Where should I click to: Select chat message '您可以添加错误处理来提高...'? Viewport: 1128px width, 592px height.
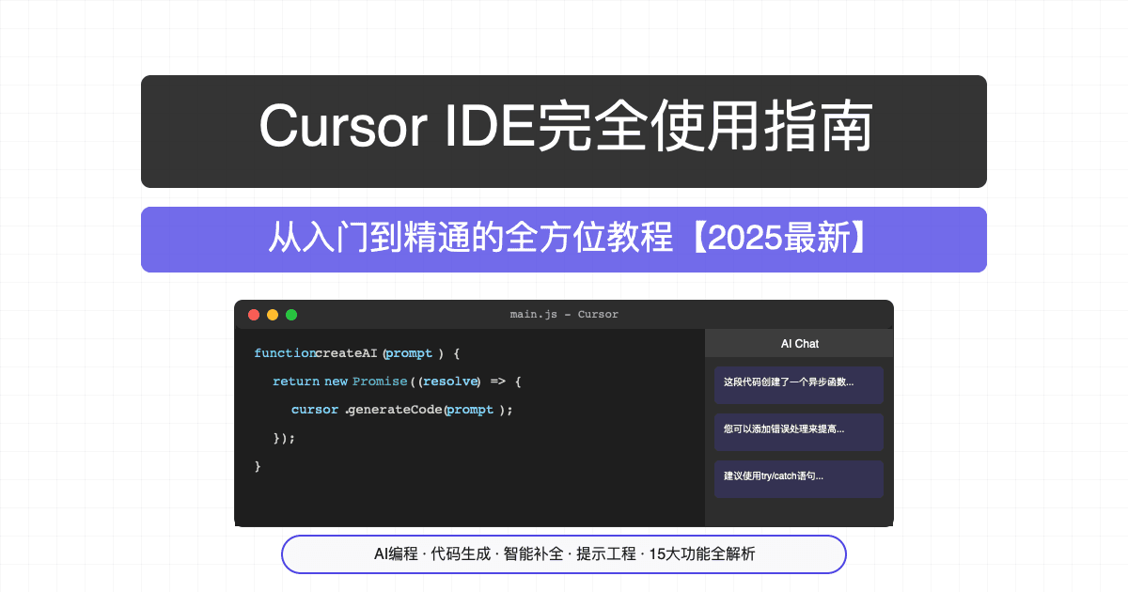tap(799, 432)
